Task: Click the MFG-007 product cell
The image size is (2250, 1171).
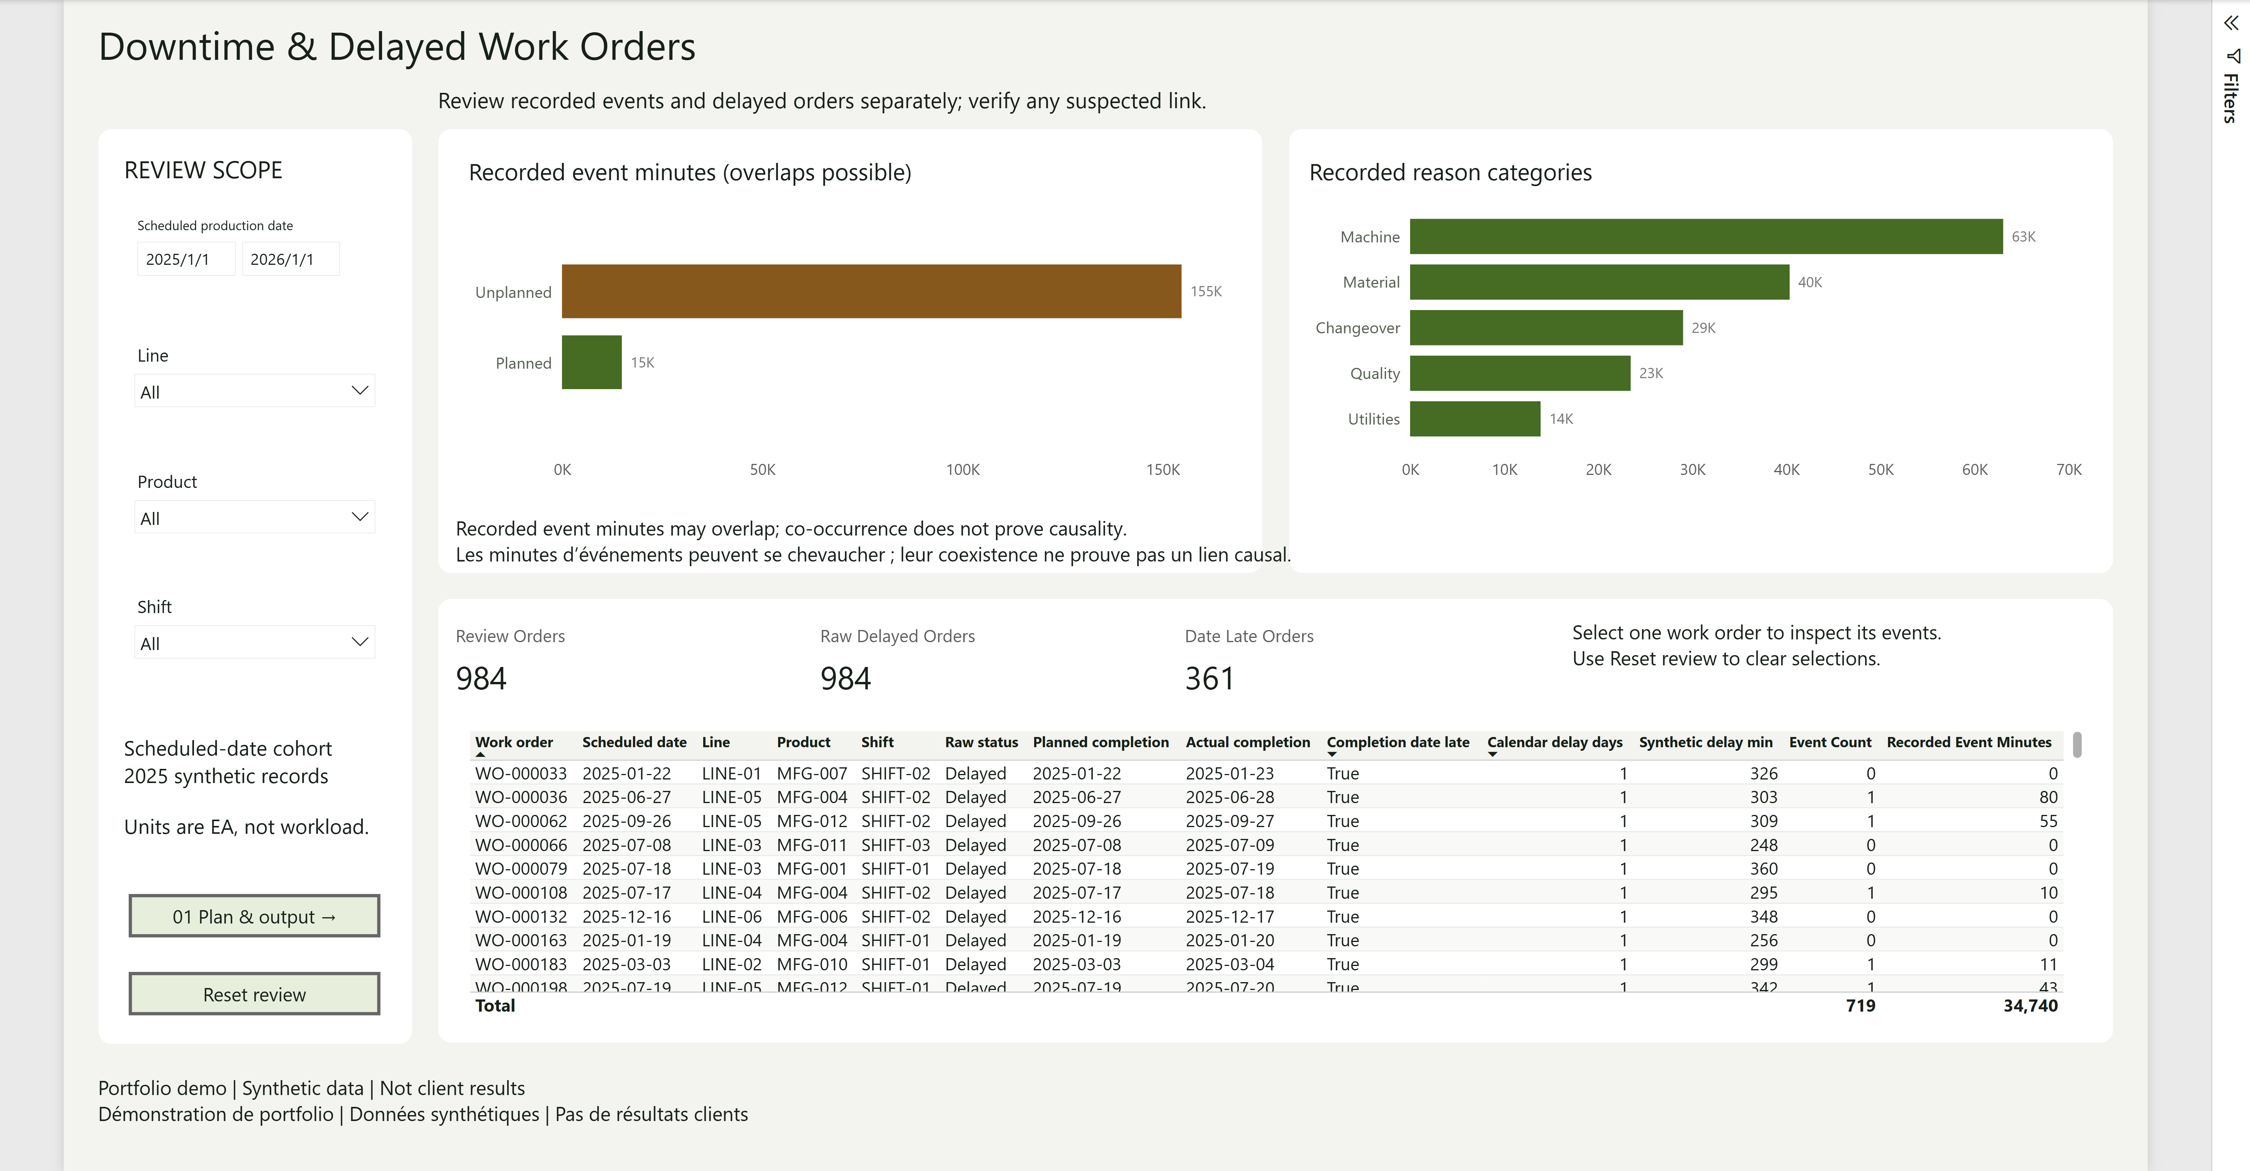Action: (x=811, y=774)
